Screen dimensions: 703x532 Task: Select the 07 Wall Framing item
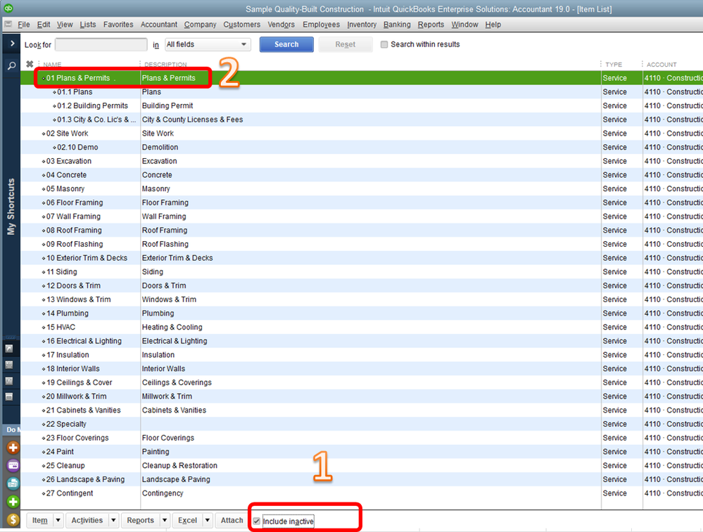coord(73,216)
